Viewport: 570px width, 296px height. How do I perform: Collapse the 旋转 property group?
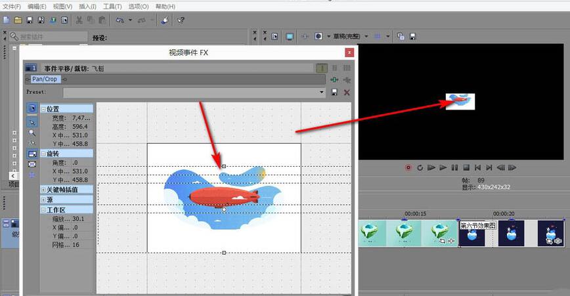(x=43, y=154)
